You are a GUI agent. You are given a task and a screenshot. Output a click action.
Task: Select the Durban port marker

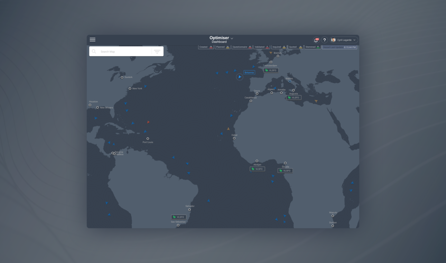(333, 226)
